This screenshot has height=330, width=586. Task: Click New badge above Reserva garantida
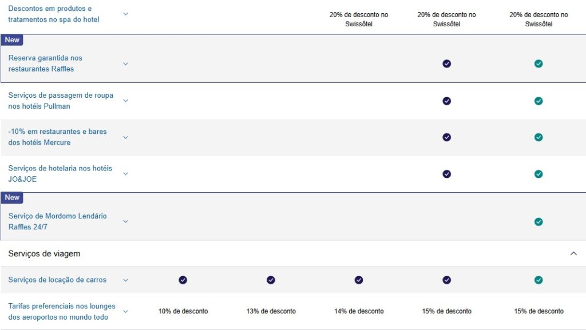point(12,40)
